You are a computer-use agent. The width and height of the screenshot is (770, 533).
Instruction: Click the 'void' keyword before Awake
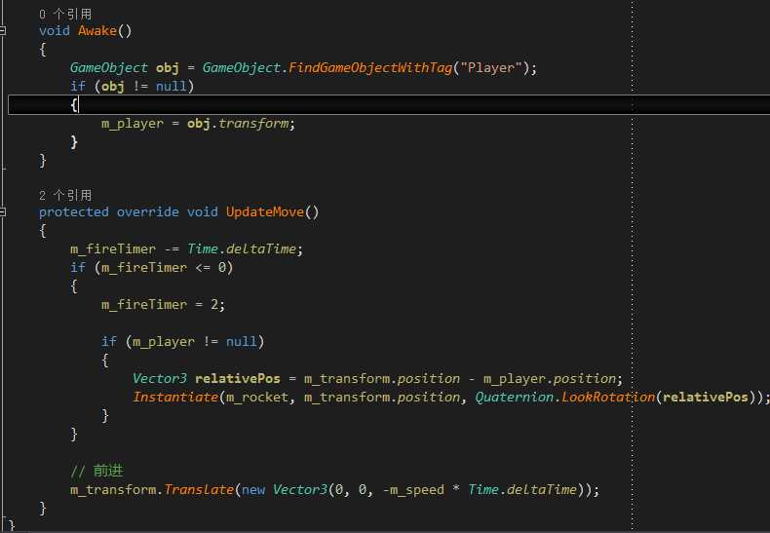pyautogui.click(x=55, y=31)
